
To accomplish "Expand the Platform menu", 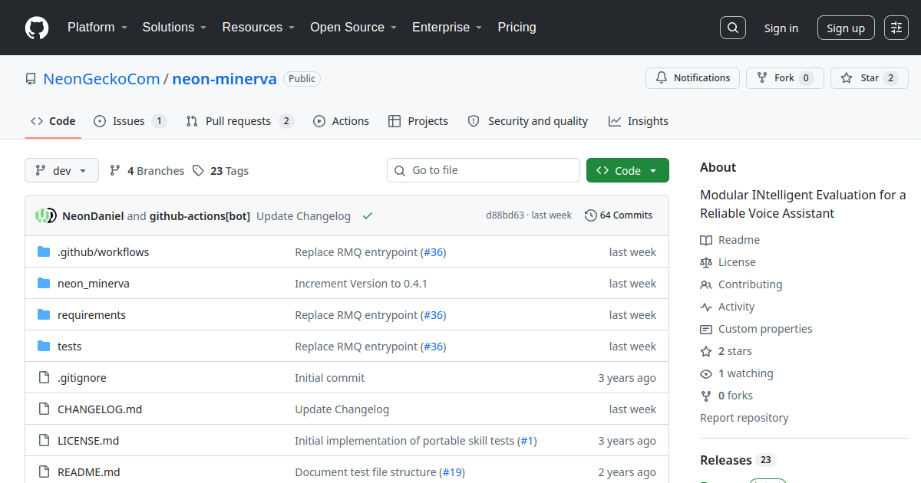I will click(x=97, y=27).
